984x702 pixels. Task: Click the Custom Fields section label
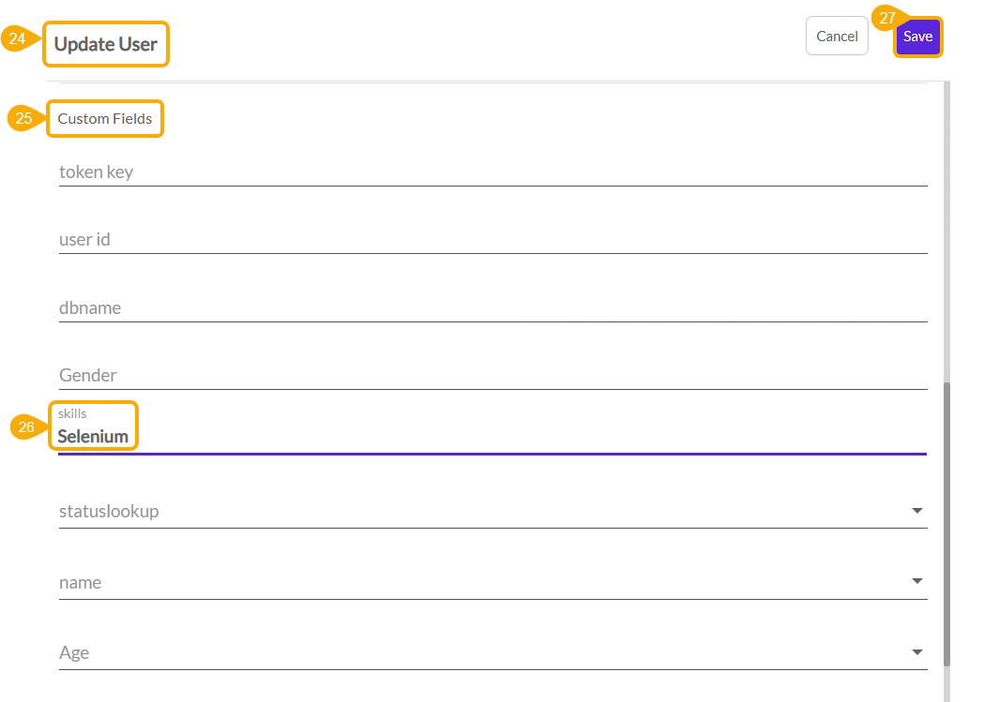click(105, 119)
